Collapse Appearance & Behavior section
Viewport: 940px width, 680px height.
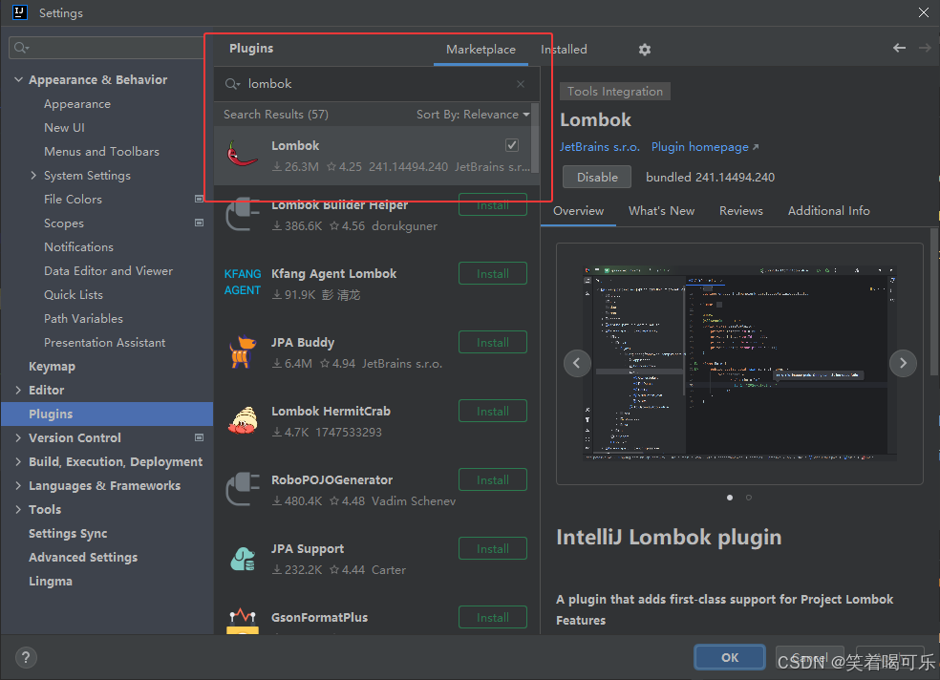(18, 79)
